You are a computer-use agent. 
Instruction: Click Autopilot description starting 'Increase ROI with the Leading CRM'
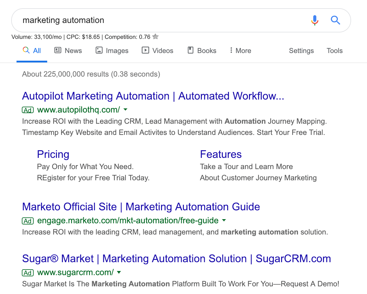174,121
